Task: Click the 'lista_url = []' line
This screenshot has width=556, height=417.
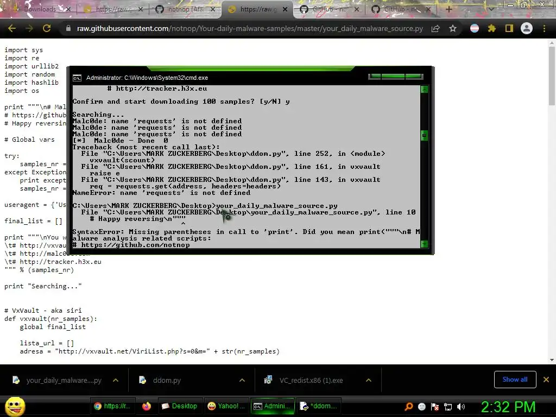Action: [x=47, y=343]
